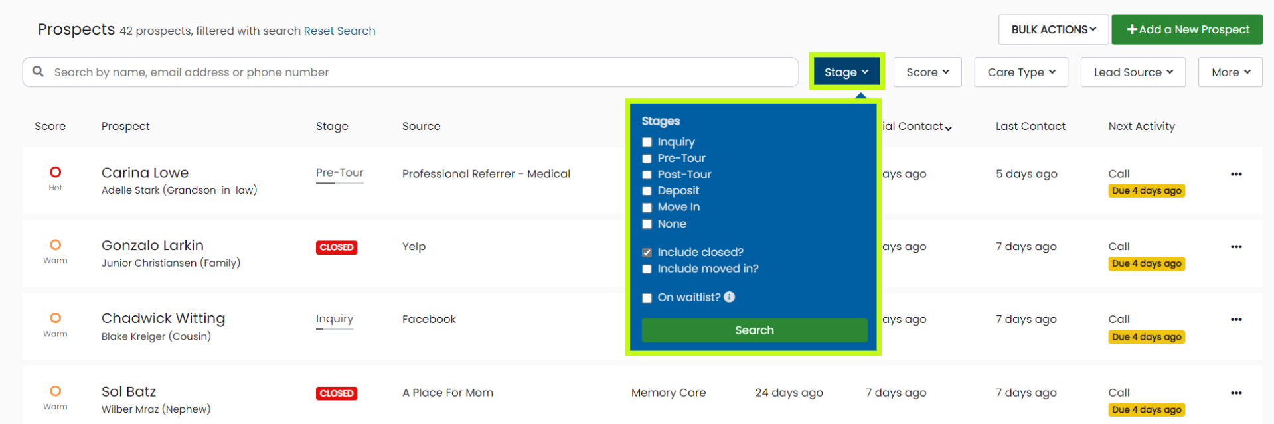Collapse the Stage filter dropdown

click(x=846, y=72)
